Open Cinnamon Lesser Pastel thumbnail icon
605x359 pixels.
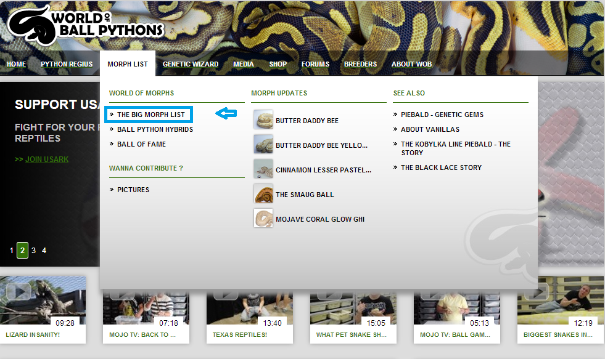tap(263, 169)
